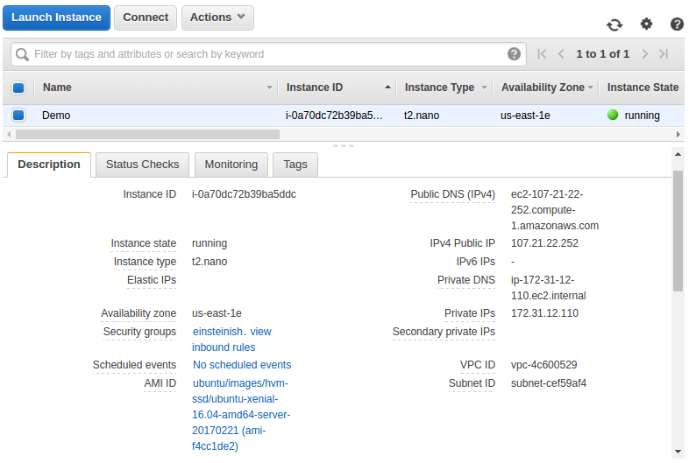Click the Launch Instance button
Screen dimensions: 689x463
pyautogui.click(x=57, y=18)
